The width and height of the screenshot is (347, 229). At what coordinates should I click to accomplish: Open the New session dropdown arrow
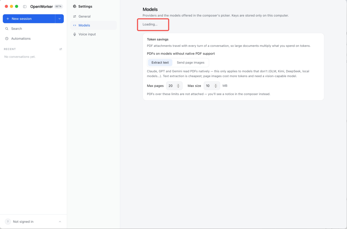[x=59, y=19]
